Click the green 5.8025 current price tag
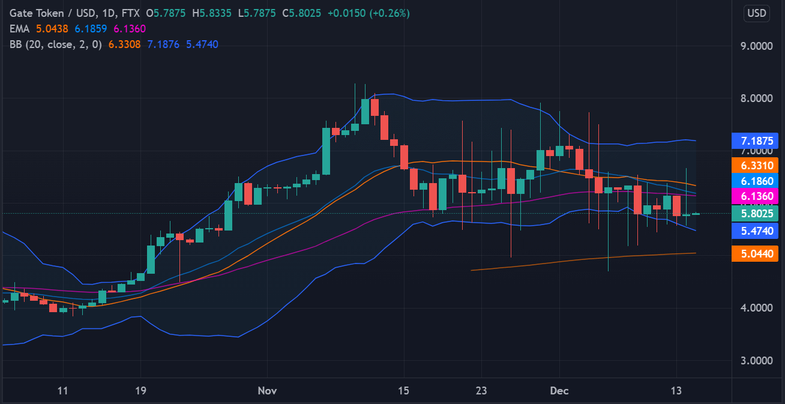Viewport: 785px width, 404px height. [755, 213]
